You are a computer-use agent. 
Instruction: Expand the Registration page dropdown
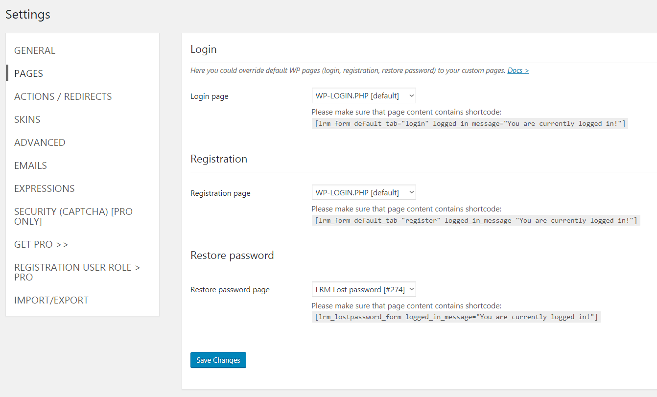pyautogui.click(x=364, y=192)
